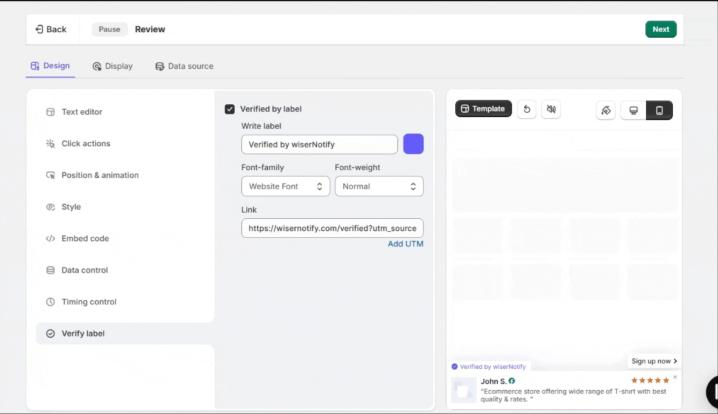Open the Font-family Website Font dropdown

point(285,187)
